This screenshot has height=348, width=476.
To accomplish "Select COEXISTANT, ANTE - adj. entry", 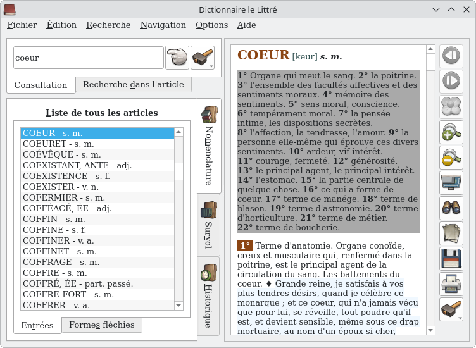I will [x=97, y=165].
